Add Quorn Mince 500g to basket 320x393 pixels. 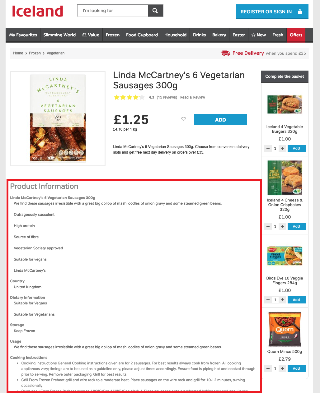[x=297, y=368]
